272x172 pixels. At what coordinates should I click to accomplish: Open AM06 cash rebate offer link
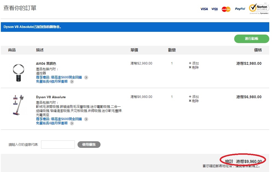[59, 77]
